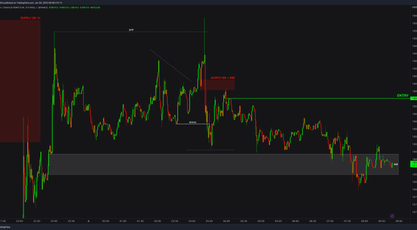Click the 07:30 time axis label

347,221
